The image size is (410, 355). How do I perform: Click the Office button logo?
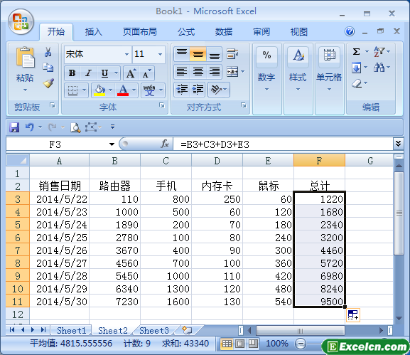click(x=21, y=22)
